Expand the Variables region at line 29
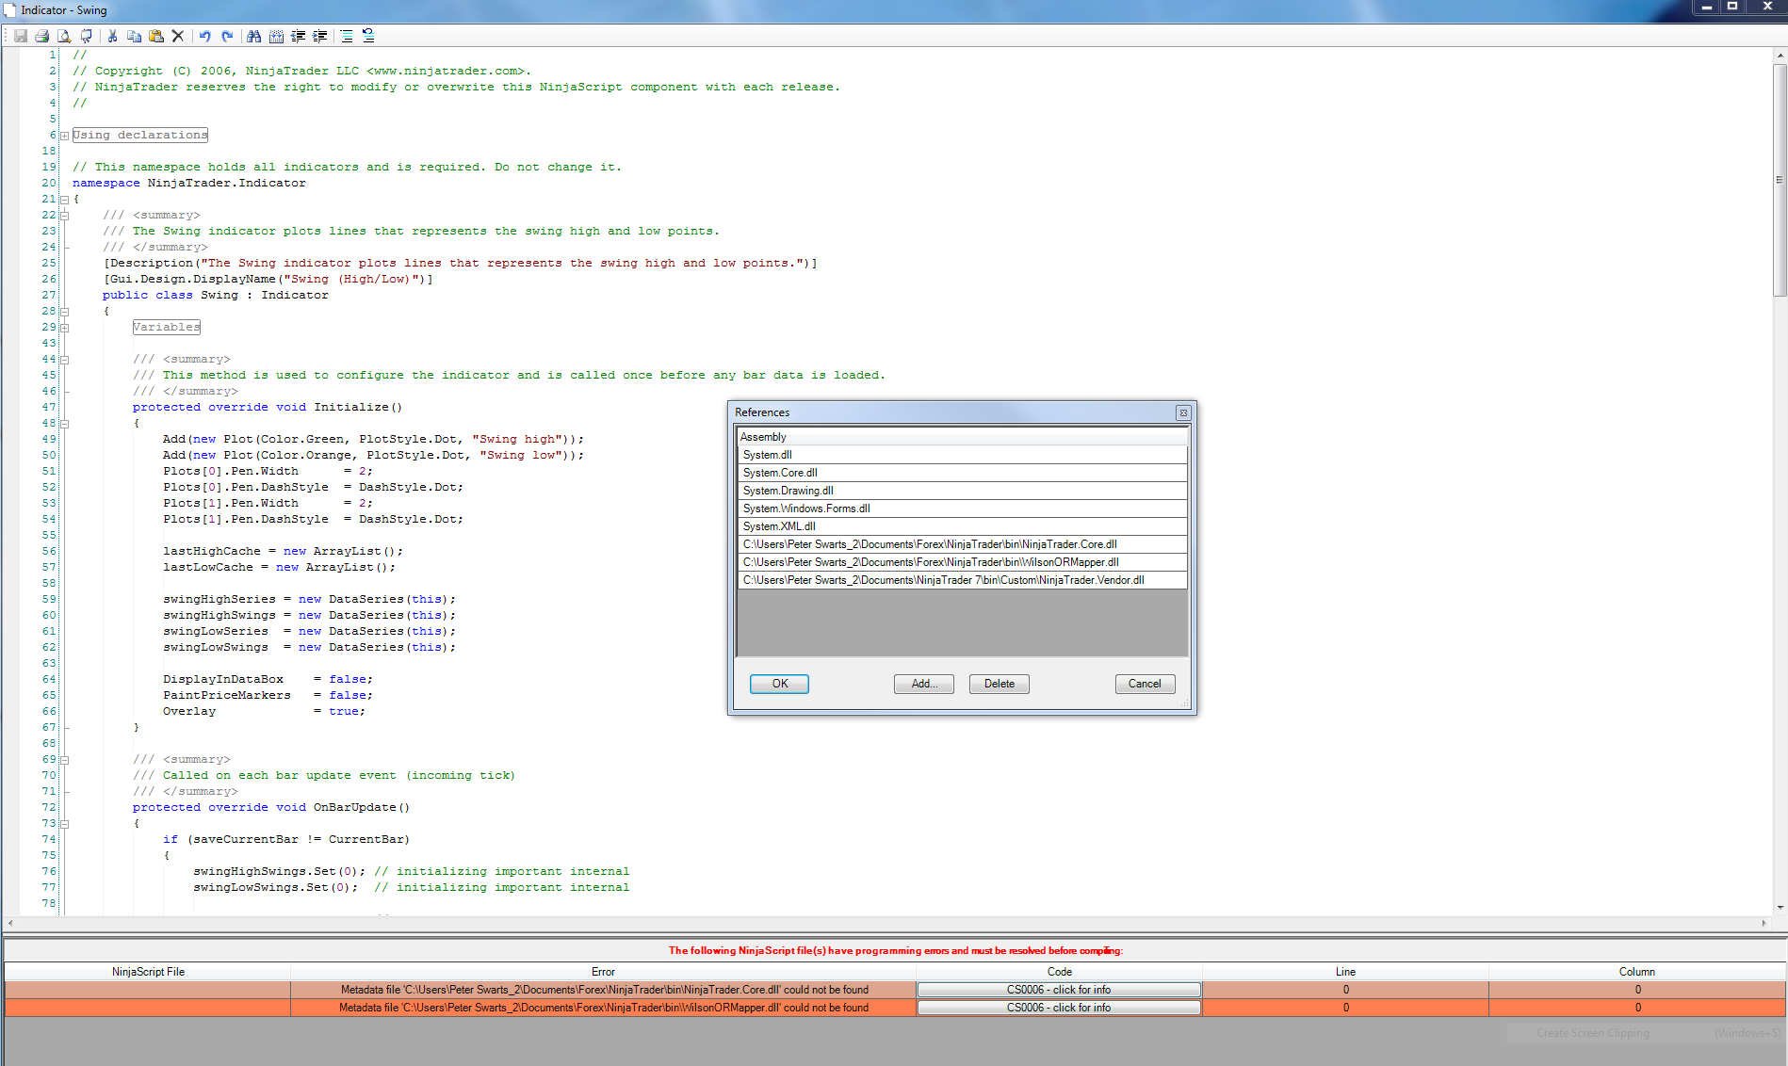The image size is (1788, 1066). pyautogui.click(x=64, y=328)
